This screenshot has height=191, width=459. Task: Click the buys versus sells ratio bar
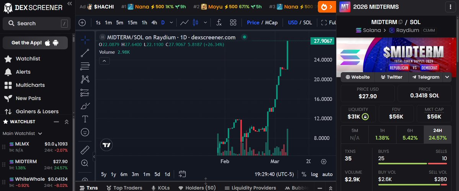click(412, 163)
